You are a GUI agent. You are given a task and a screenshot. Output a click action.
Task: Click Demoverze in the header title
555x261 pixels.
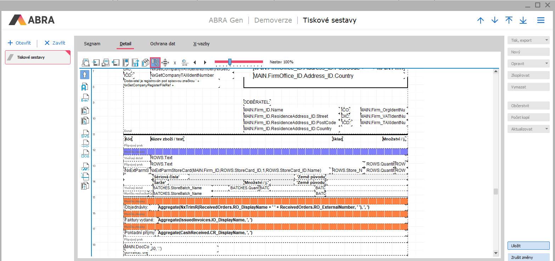point(273,20)
